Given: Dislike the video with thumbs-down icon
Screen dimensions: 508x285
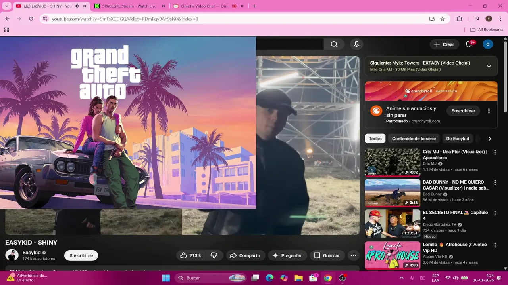Looking at the screenshot, I should 214,255.
